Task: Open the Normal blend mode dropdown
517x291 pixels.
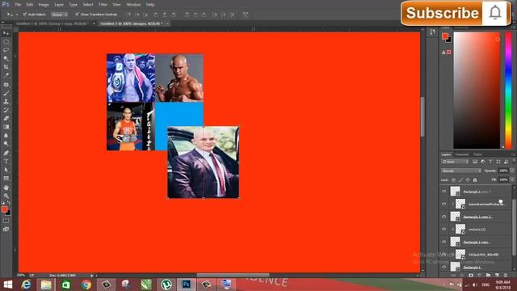Action: coord(461,171)
